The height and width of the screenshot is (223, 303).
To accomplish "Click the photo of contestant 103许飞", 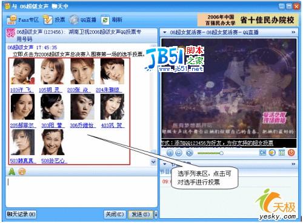I will (22, 71).
